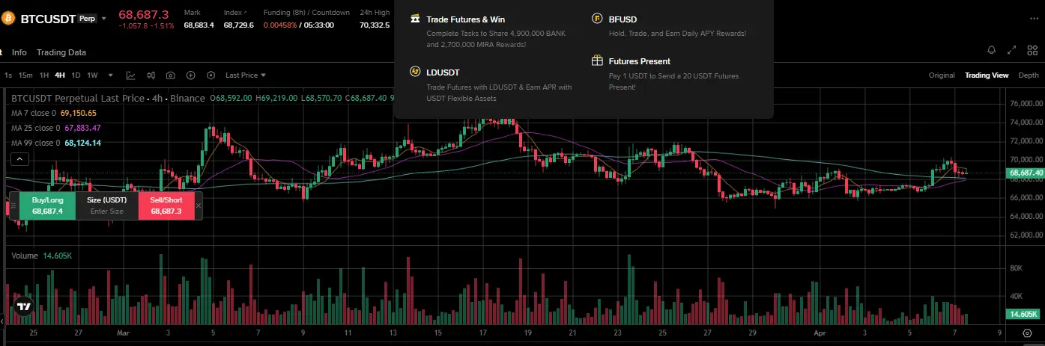Screen dimensions: 1045x346
Task: Open the BTCUSDT pair selector dropdown
Action: pos(104,19)
